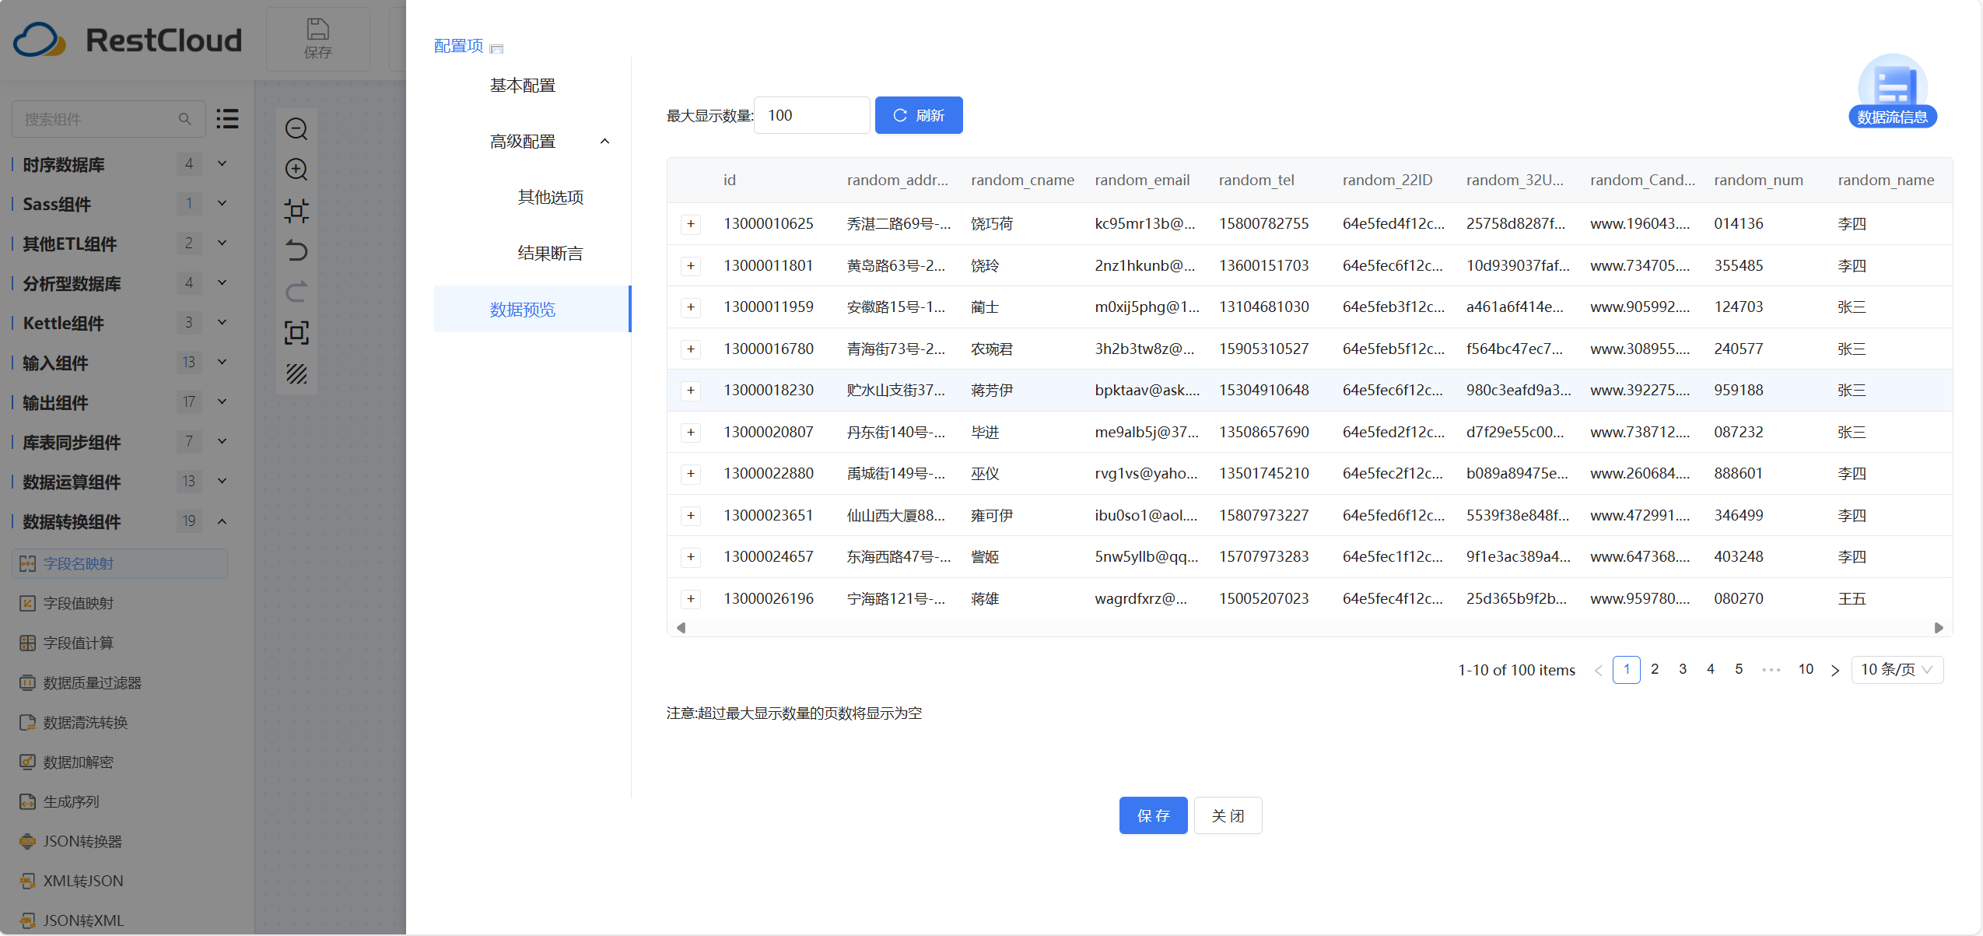Collapse the 数据转换组件 group

click(x=222, y=521)
